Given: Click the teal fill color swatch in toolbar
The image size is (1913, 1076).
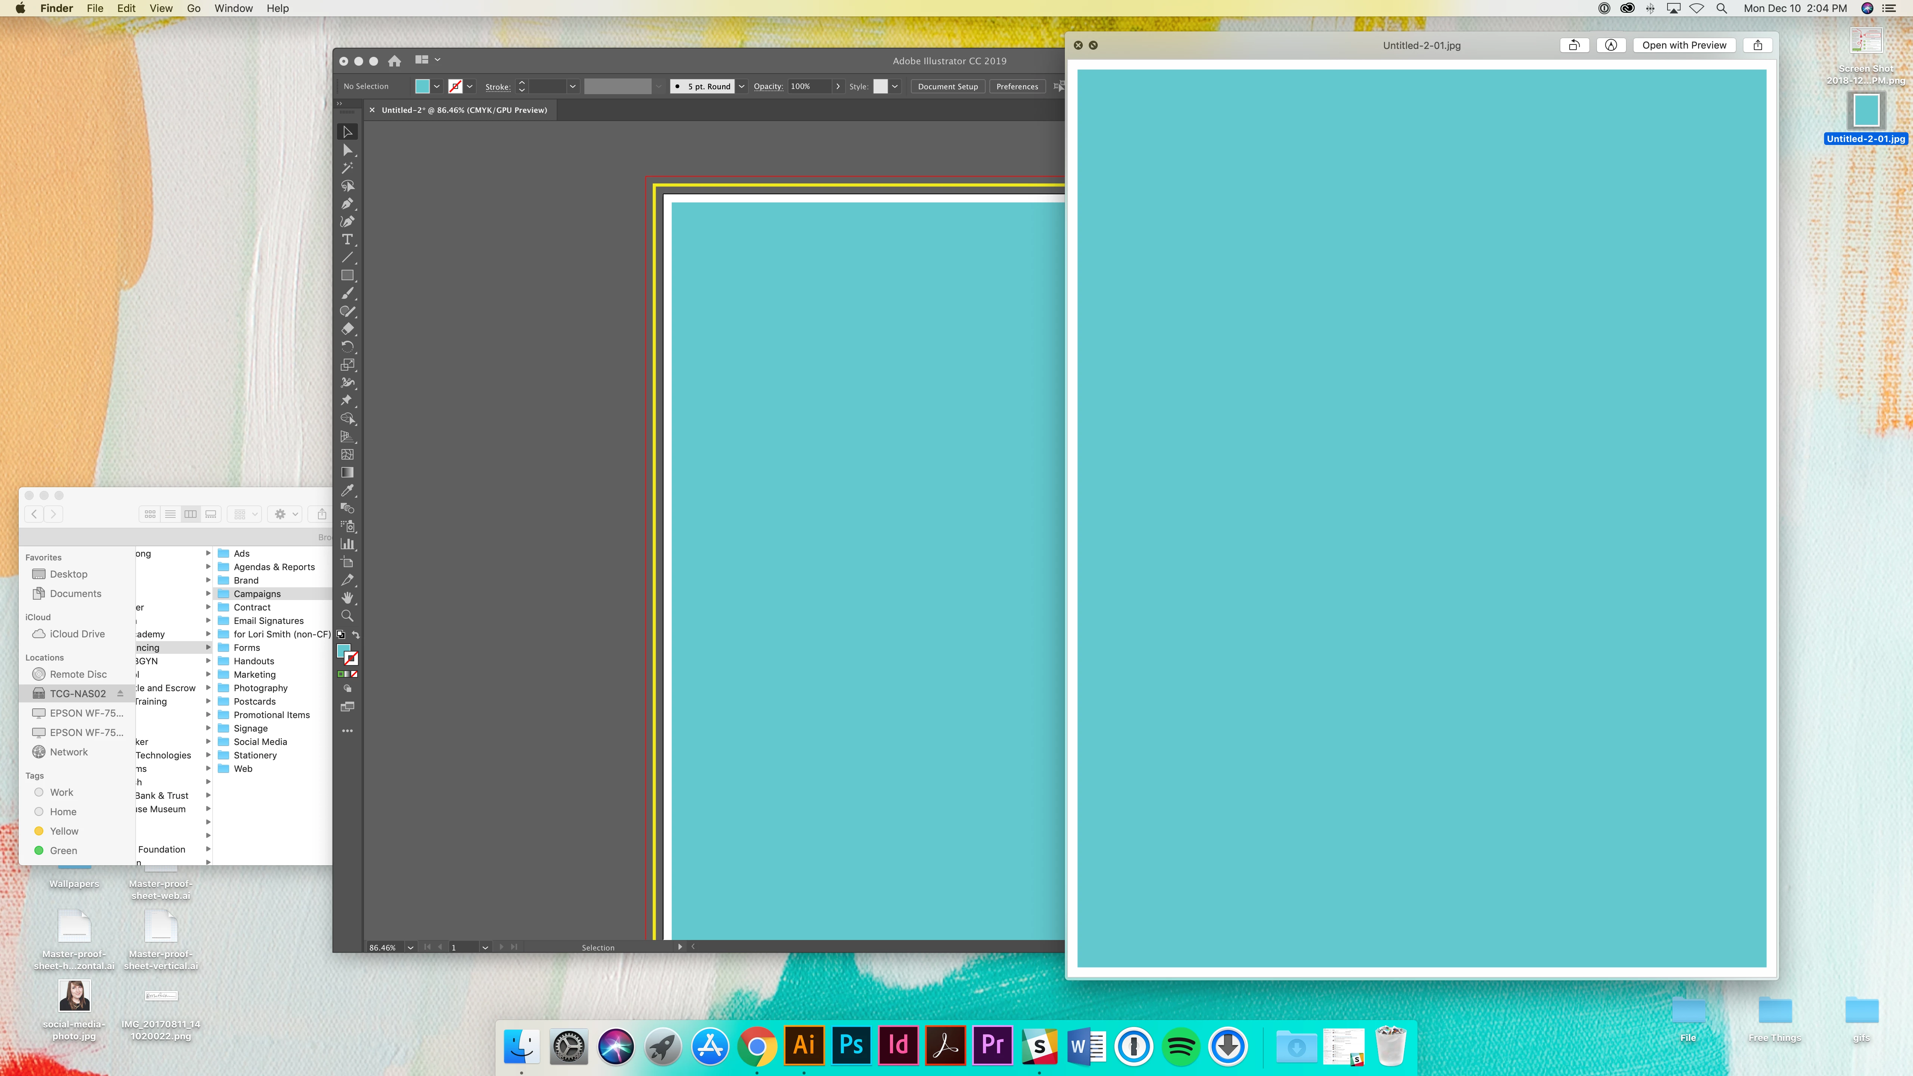Looking at the screenshot, I should [x=343, y=651].
